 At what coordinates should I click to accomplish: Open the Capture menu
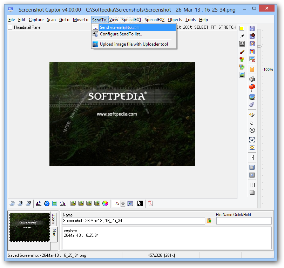coord(36,20)
